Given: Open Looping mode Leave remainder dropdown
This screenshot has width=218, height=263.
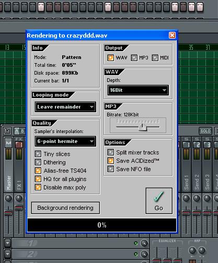Looking at the screenshot, I should [x=65, y=106].
